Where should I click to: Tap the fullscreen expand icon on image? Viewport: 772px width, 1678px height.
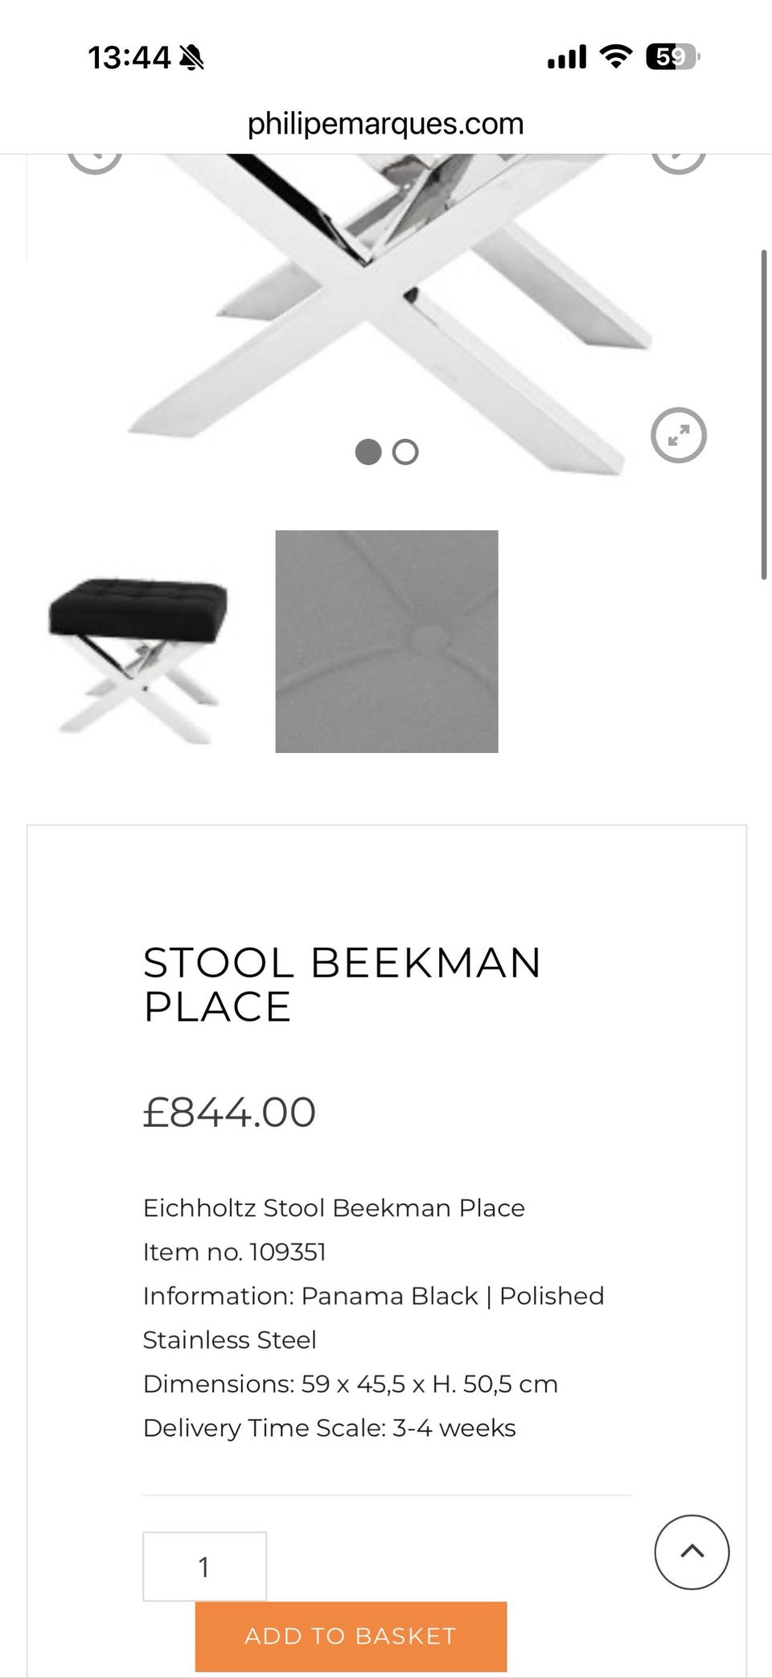[x=679, y=436]
